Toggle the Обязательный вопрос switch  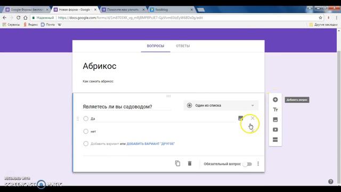[x=247, y=164]
